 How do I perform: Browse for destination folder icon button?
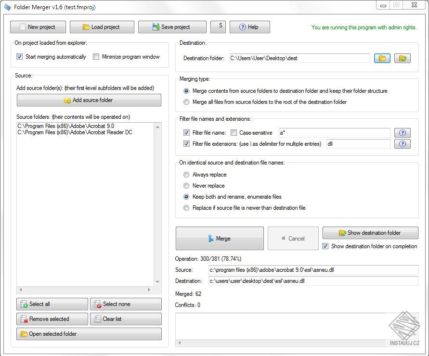click(382, 58)
